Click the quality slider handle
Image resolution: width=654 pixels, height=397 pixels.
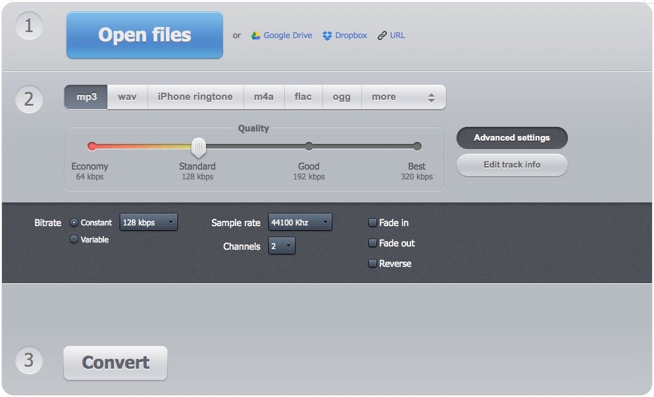click(199, 147)
